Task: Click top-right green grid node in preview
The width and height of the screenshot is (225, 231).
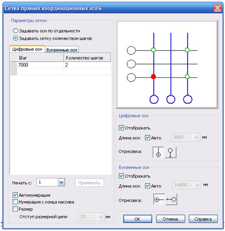Action: [187, 50]
